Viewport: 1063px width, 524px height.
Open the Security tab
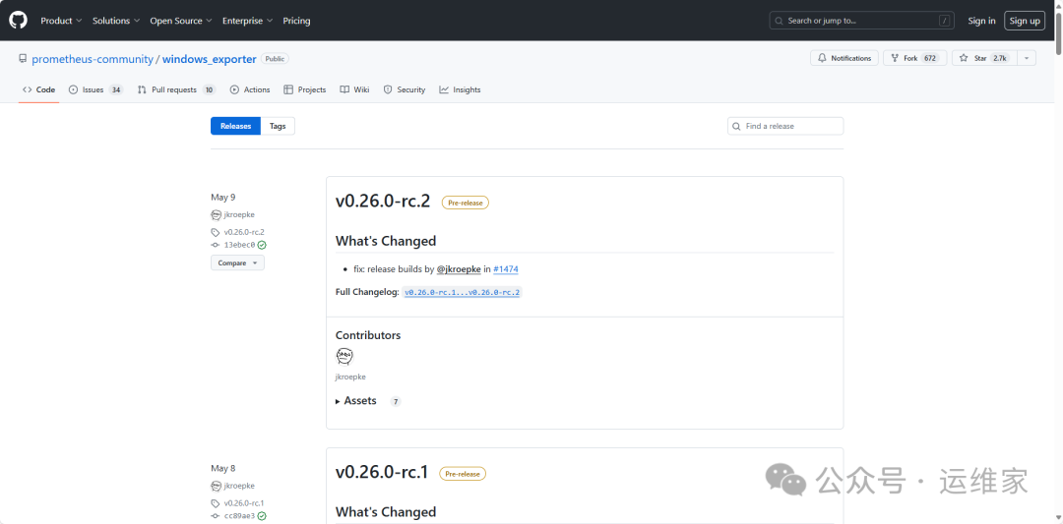tap(405, 89)
